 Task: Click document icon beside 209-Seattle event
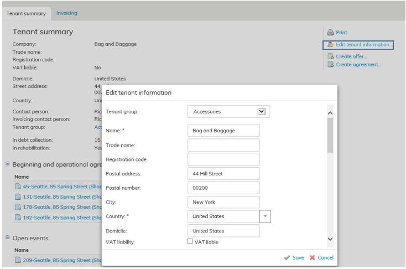click(x=18, y=260)
